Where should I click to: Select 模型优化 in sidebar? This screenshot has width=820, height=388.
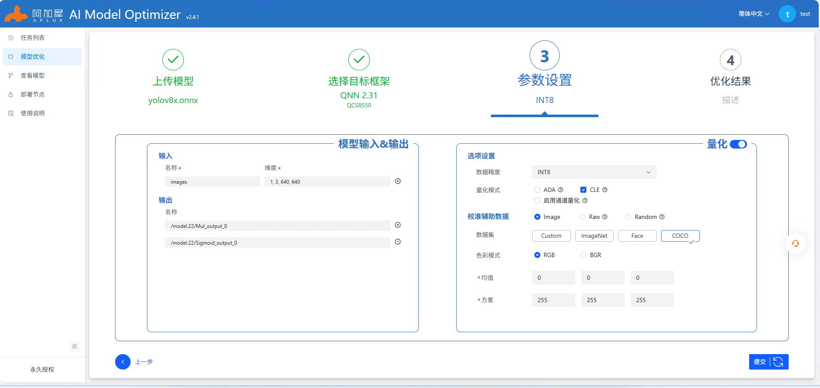42,57
